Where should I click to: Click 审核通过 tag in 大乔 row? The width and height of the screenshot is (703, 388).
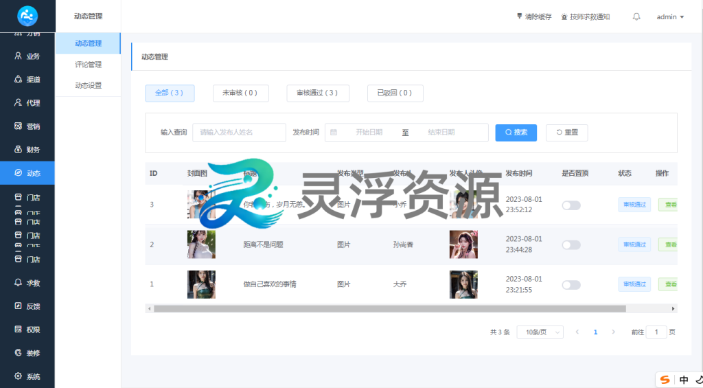pyautogui.click(x=634, y=284)
